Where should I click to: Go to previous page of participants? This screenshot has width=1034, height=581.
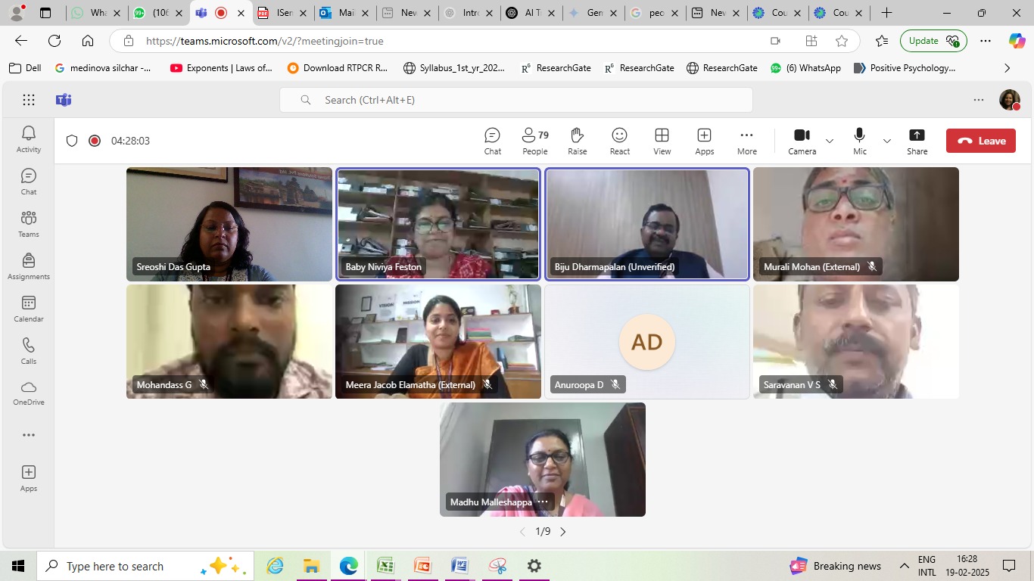coord(522,532)
